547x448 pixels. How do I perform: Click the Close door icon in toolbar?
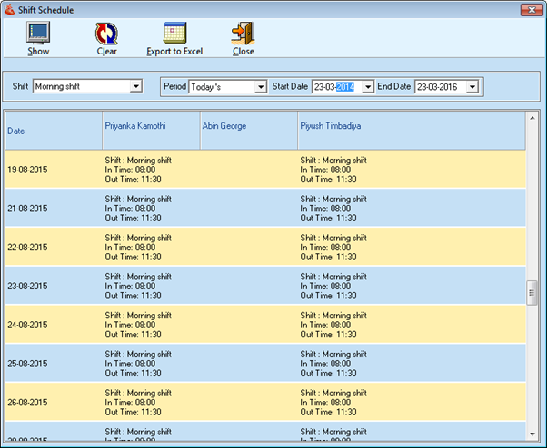coord(243,34)
